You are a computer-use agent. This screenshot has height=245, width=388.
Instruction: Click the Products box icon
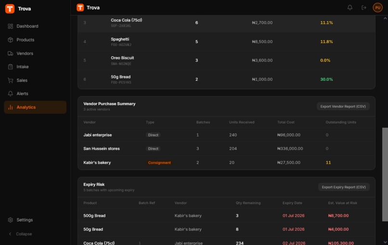coord(11,40)
